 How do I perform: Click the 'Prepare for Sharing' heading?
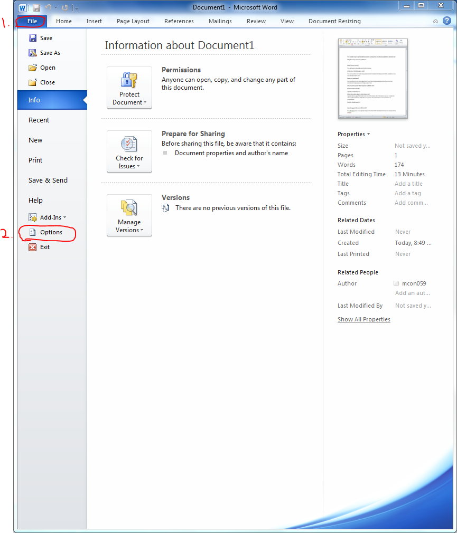pyautogui.click(x=193, y=134)
